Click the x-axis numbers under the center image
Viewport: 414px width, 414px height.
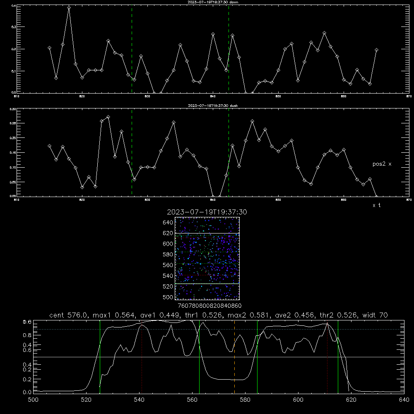pyautogui.click(x=209, y=306)
